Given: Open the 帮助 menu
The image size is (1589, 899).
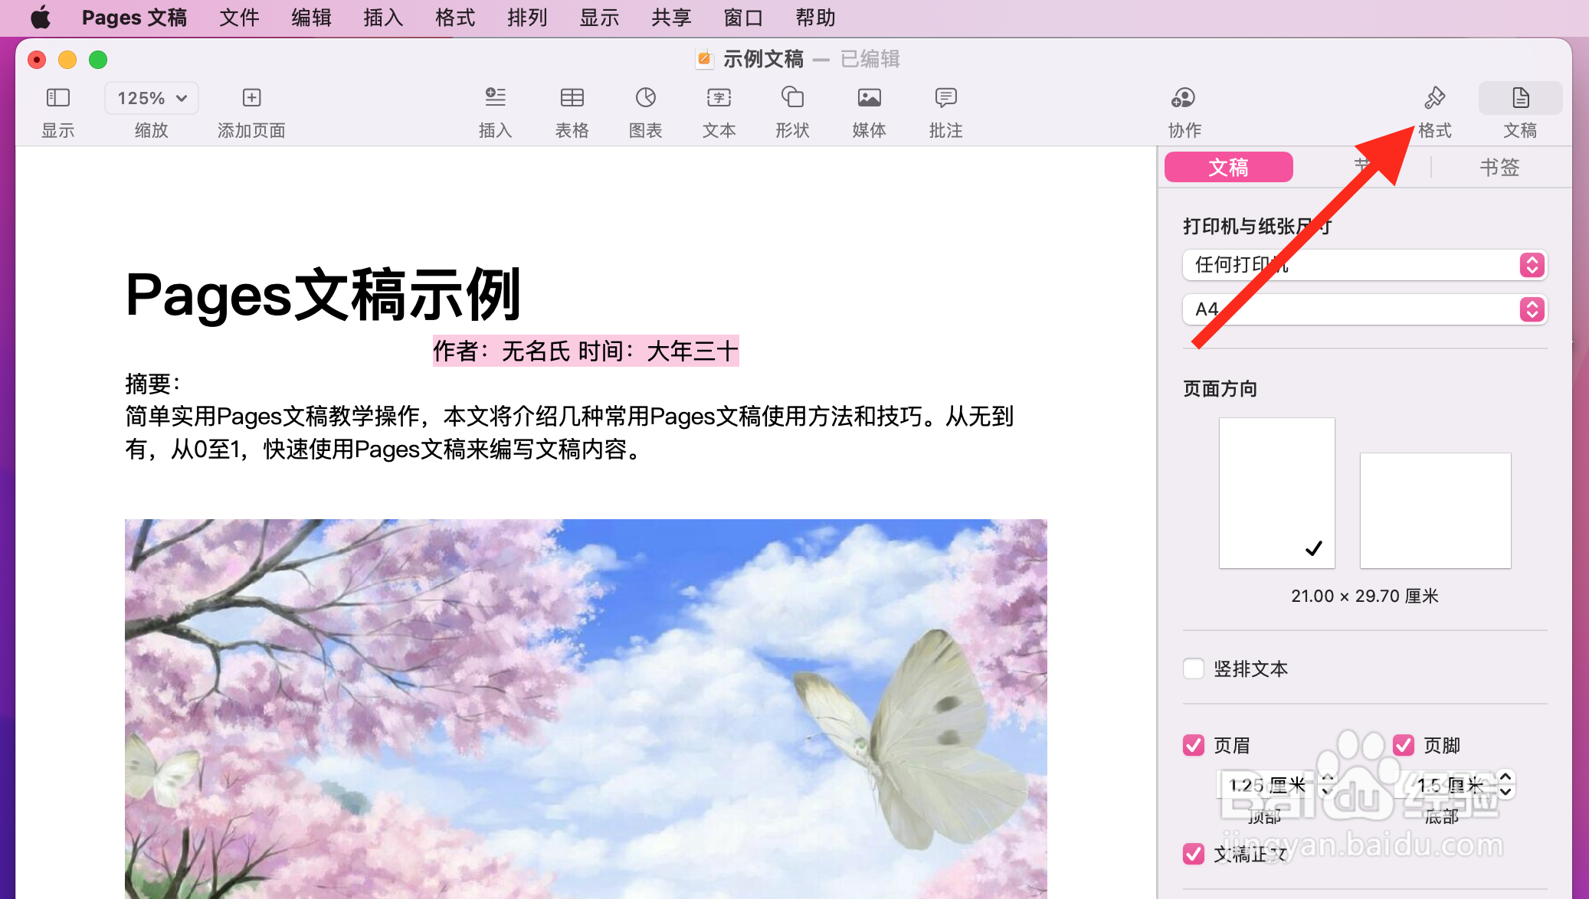Looking at the screenshot, I should (x=815, y=18).
